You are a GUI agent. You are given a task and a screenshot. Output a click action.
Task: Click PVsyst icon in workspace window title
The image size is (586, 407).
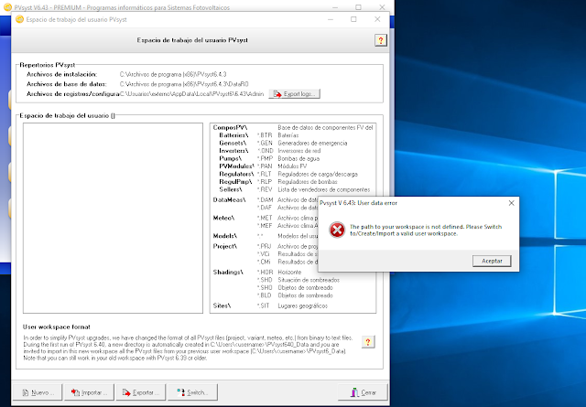pos(19,19)
